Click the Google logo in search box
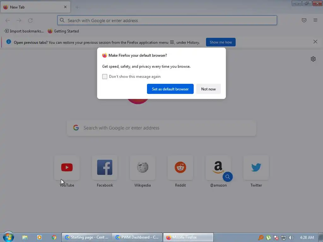The image size is (323, 242). pyautogui.click(x=76, y=128)
